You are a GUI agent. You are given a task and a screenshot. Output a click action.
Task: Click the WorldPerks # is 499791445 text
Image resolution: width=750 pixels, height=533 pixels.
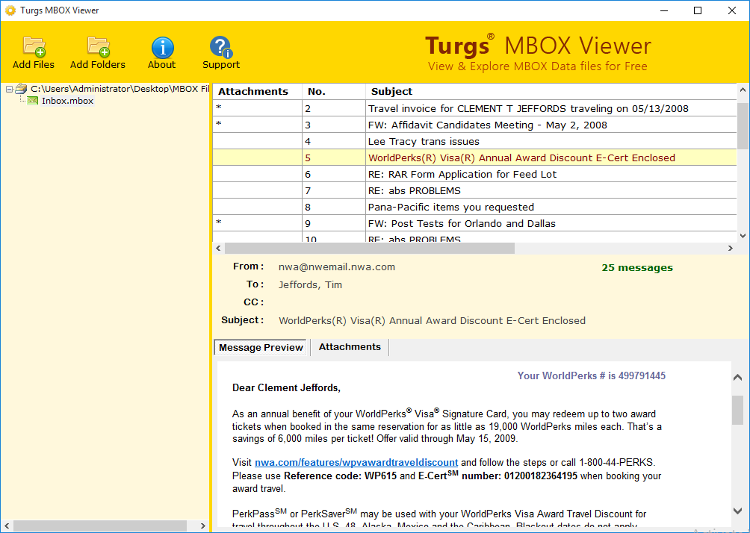[591, 375]
